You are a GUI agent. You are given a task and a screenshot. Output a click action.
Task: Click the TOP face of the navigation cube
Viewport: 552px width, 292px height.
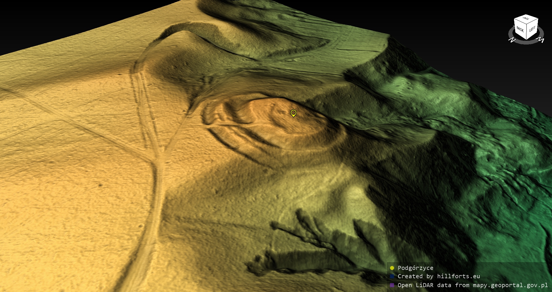click(x=526, y=20)
